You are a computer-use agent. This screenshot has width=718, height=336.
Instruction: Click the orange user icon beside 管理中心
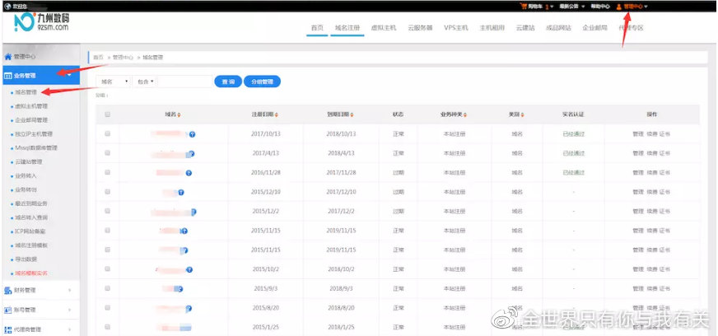pos(618,6)
